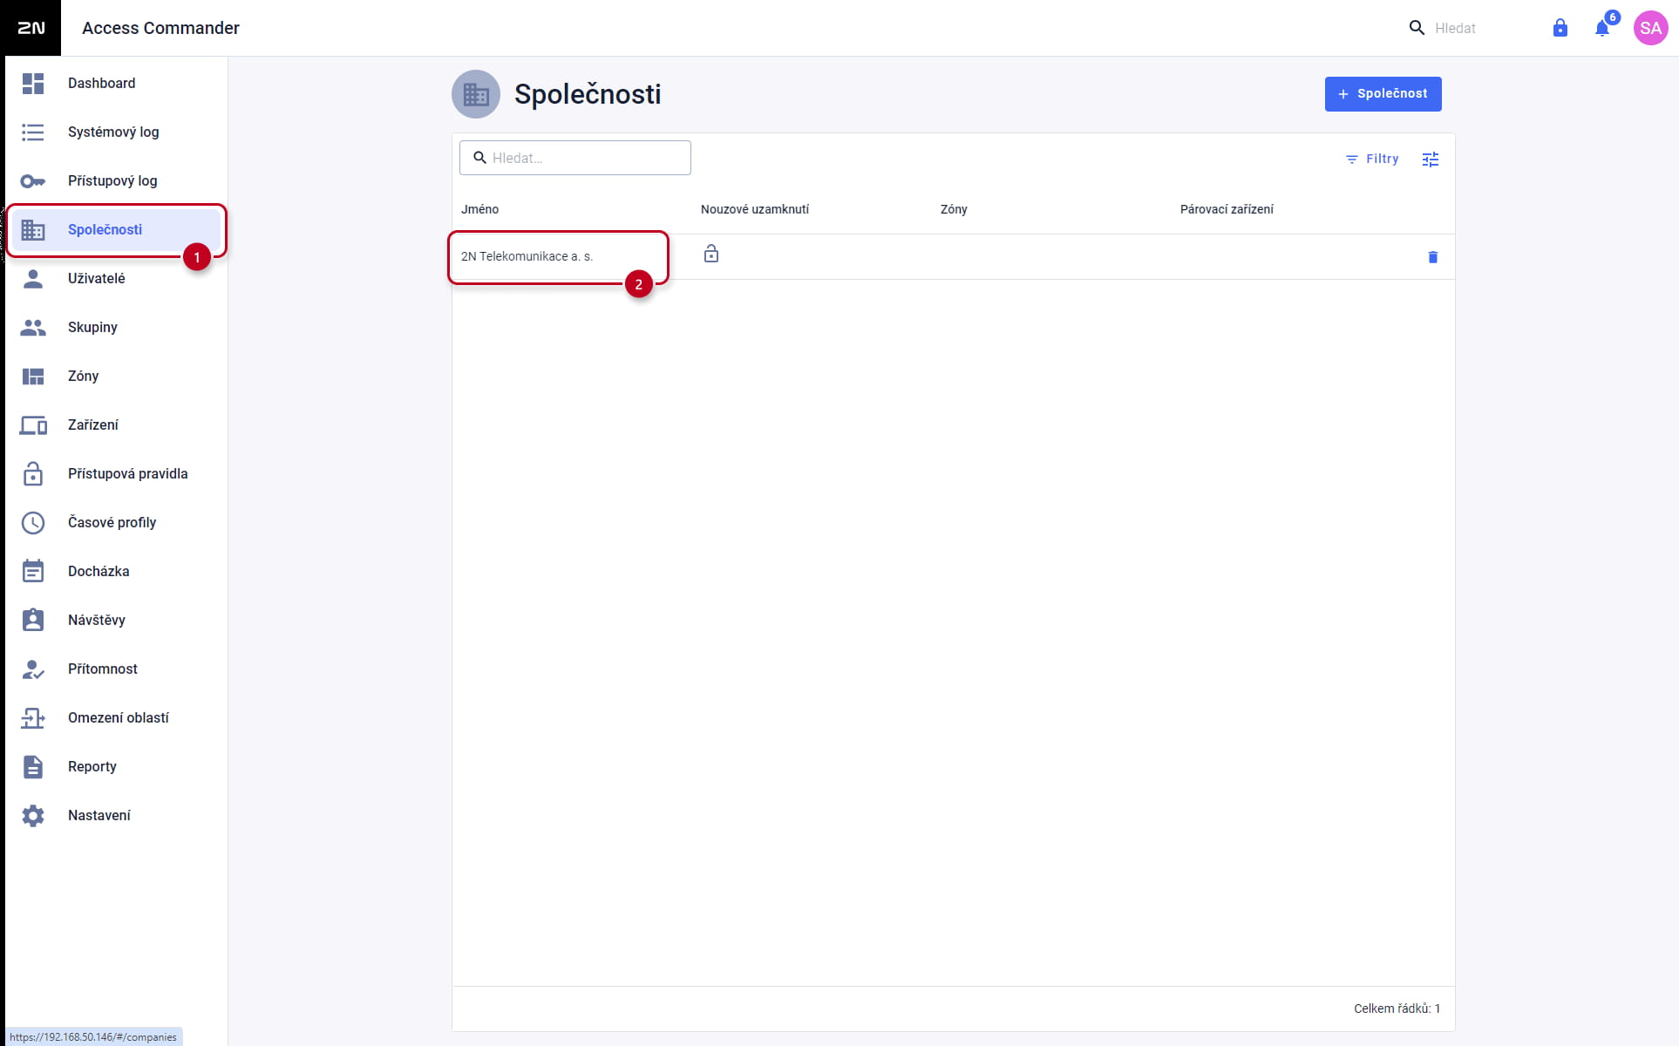Image resolution: width=1679 pixels, height=1046 pixels.
Task: Delete 2N Telekomunikace row via trash icon
Action: pyautogui.click(x=1432, y=257)
